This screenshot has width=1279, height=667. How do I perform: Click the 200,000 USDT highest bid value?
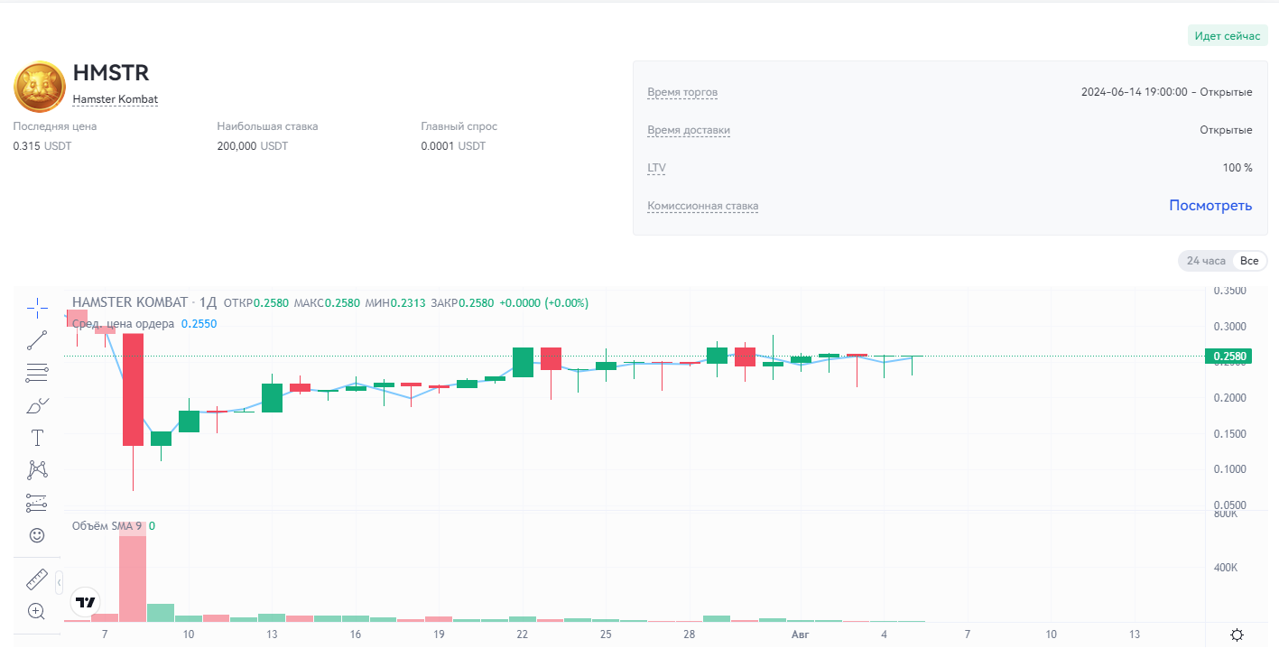pos(253,146)
